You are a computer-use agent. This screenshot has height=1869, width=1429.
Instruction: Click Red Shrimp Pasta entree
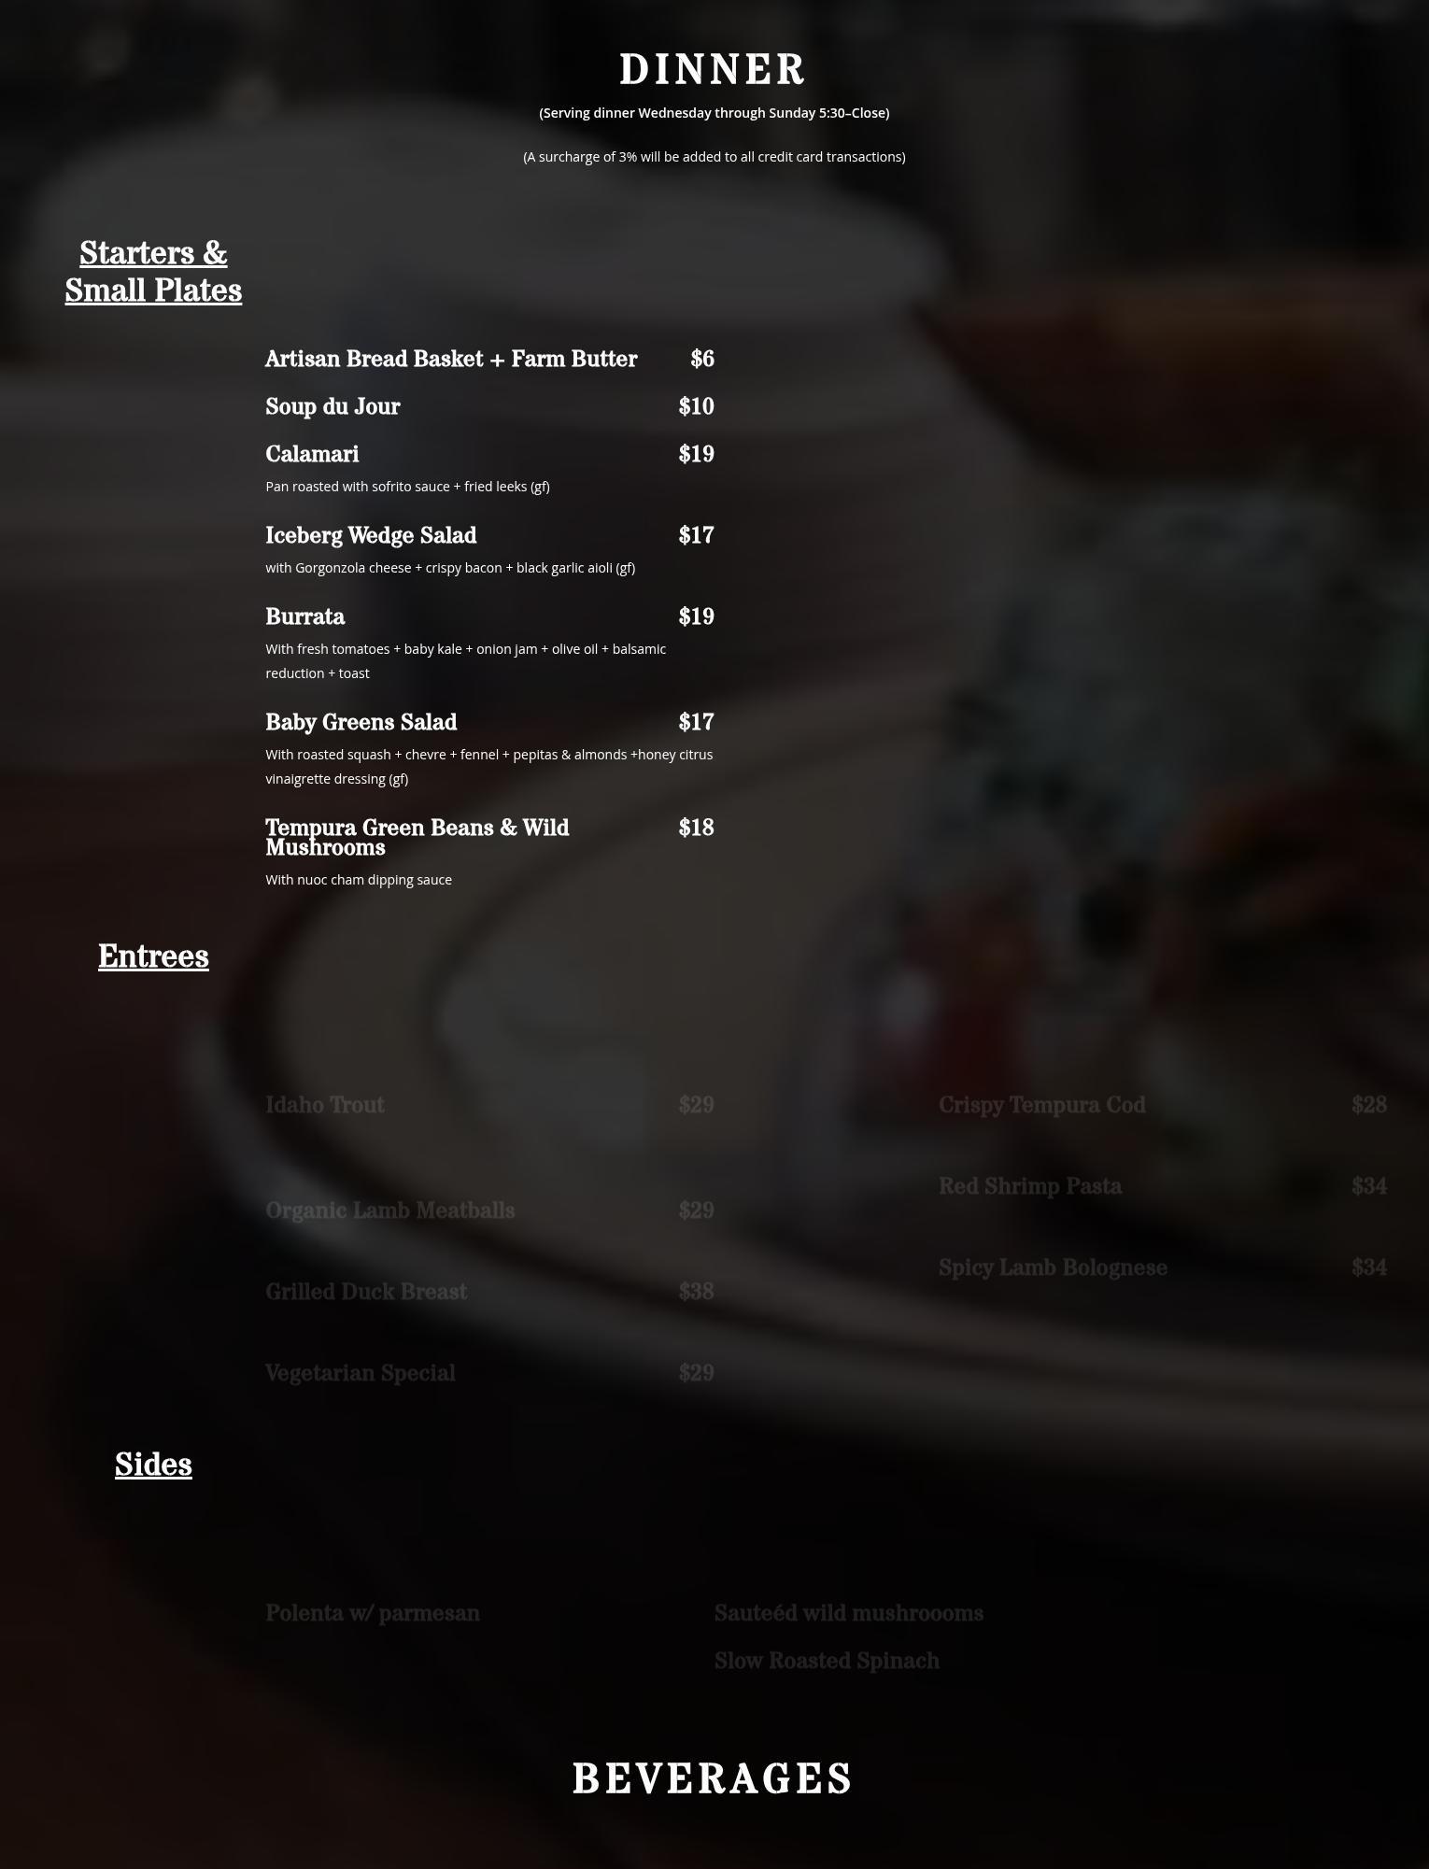point(1030,1186)
